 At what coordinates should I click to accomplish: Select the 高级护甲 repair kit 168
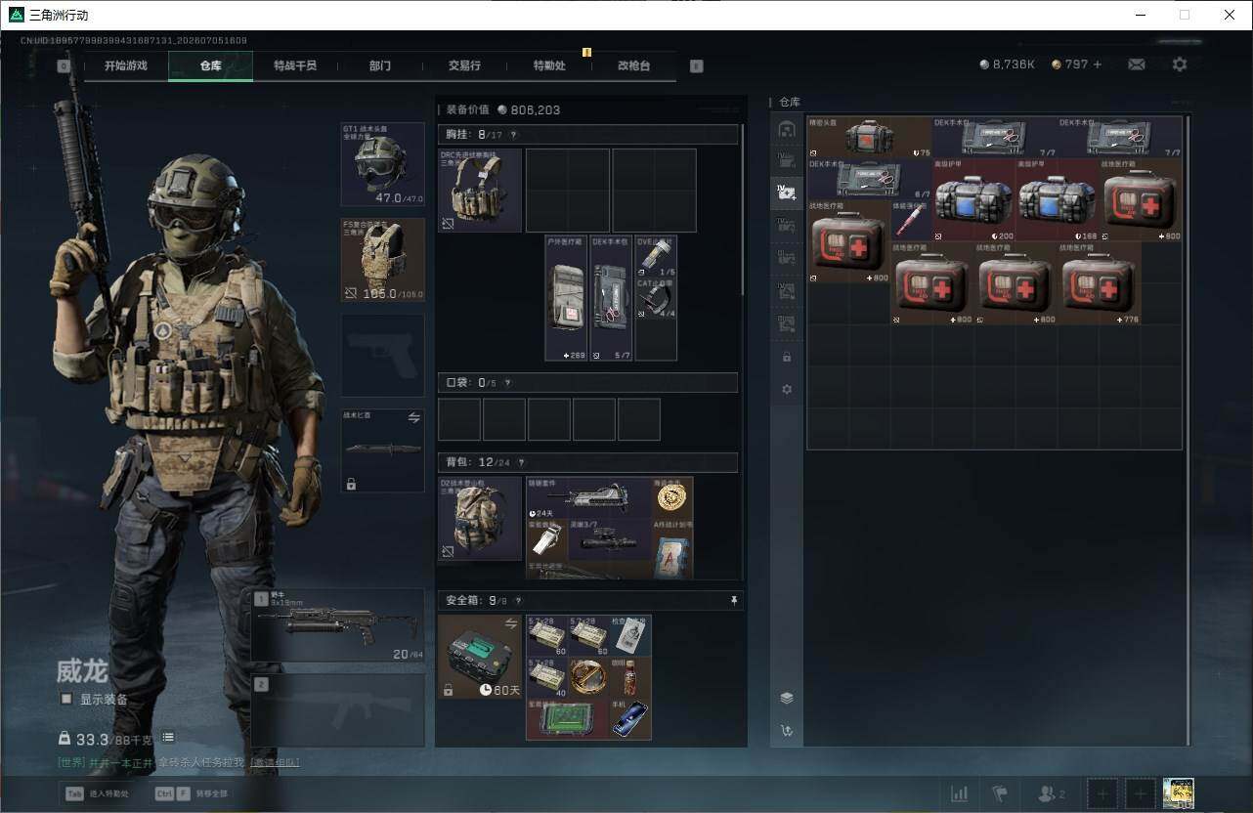tap(1058, 199)
